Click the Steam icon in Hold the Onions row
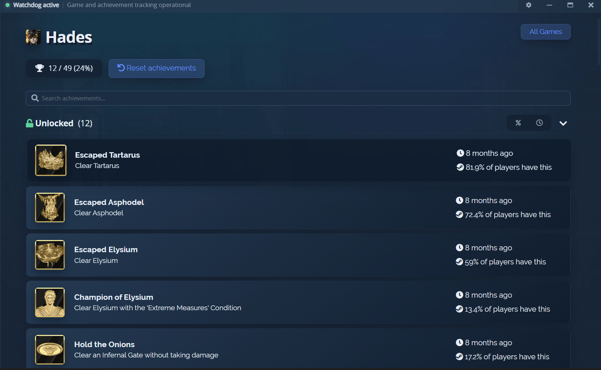Viewport: 601px width, 370px height. pos(460,357)
